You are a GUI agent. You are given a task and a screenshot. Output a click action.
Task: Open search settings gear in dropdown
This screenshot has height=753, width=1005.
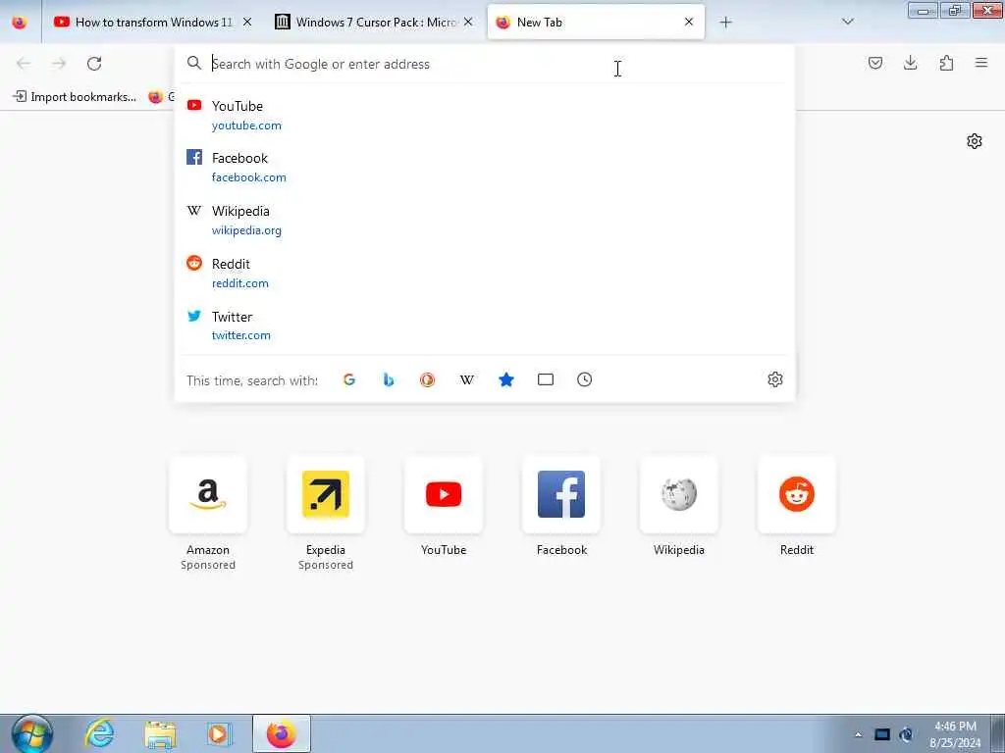[x=775, y=379]
